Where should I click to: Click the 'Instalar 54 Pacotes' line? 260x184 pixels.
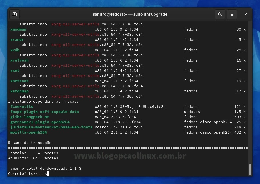point(33,153)
